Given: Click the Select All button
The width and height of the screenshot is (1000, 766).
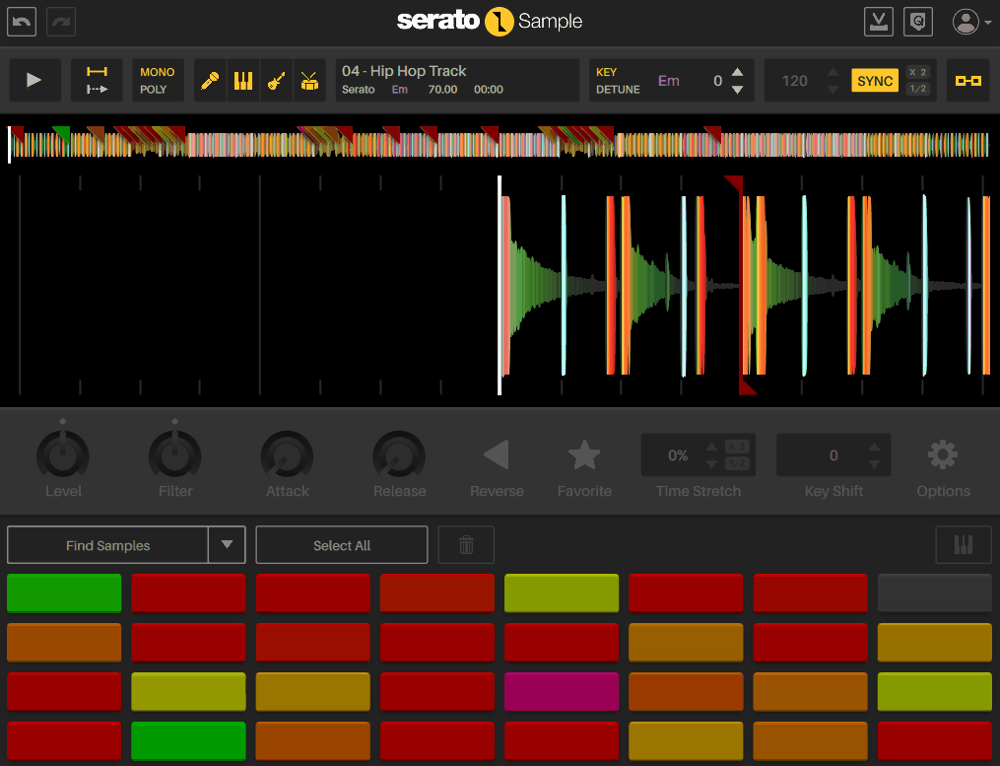Looking at the screenshot, I should [342, 545].
